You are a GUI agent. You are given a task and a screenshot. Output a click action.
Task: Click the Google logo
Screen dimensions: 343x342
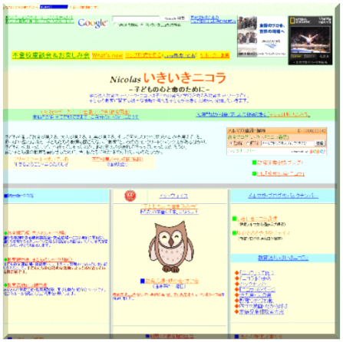[x=92, y=23]
